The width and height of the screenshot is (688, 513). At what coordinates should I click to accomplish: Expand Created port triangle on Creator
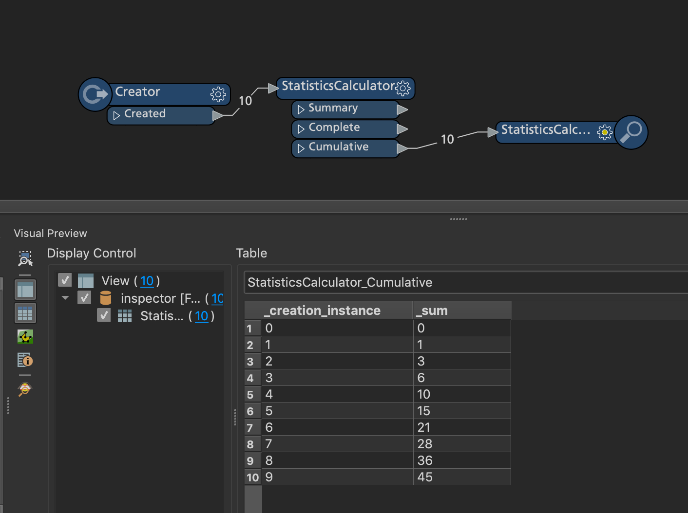tap(116, 115)
